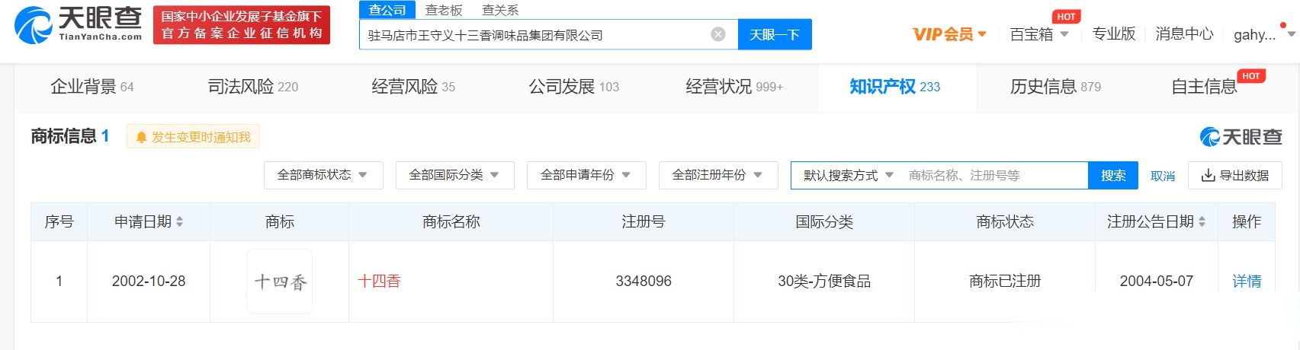
Task: Click the 取消 link next to search
Action: coord(1163,176)
